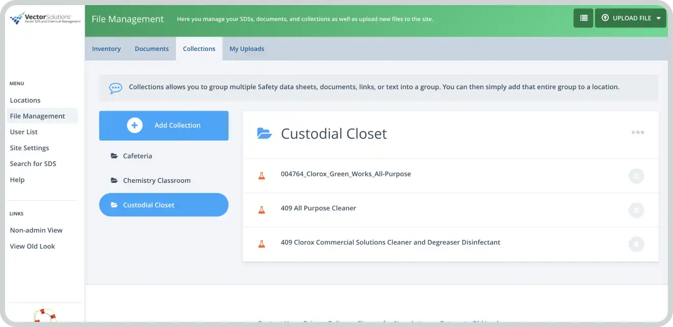Click the Custodial Closet header folder icon
Screen dimensions: 673x327
[264, 133]
